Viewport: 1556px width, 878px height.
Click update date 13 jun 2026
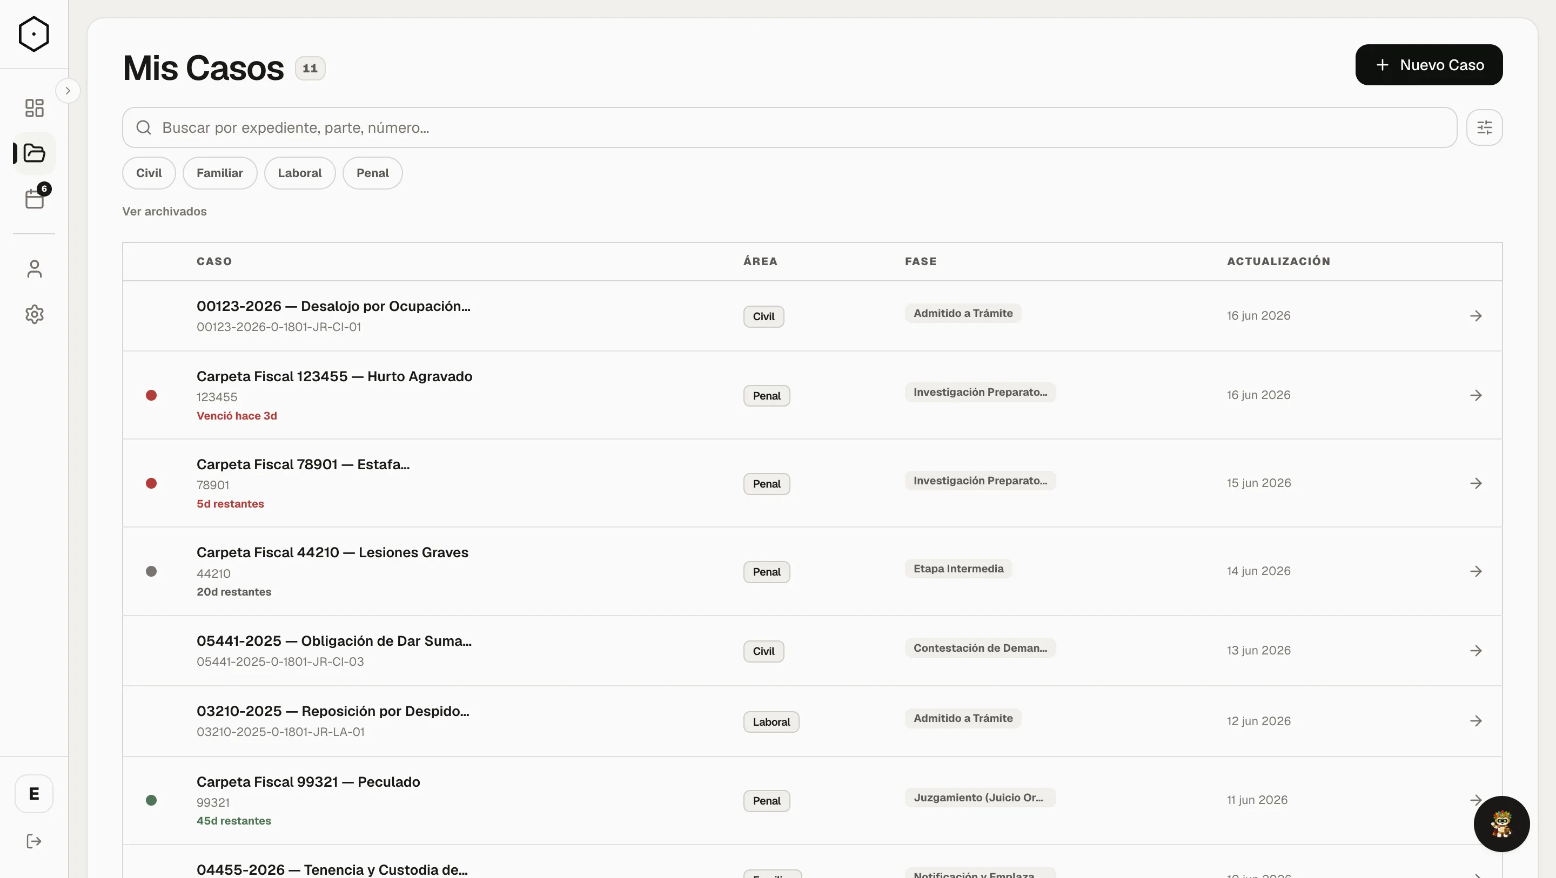pos(1259,650)
